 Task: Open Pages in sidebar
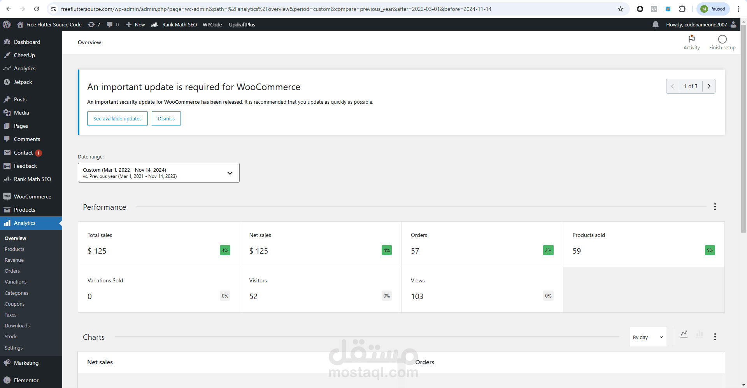[31, 126]
